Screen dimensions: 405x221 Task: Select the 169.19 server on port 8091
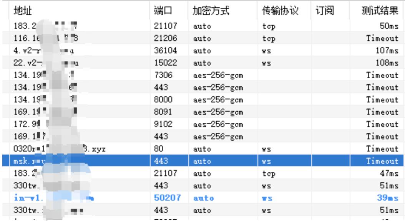(x=77, y=112)
